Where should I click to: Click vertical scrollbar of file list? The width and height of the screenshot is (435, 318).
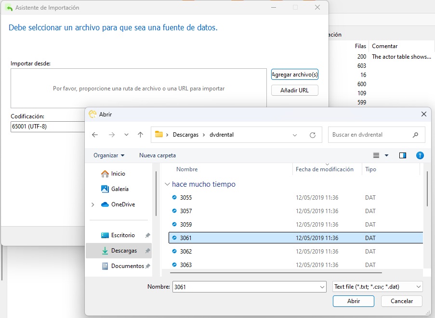coord(427,189)
